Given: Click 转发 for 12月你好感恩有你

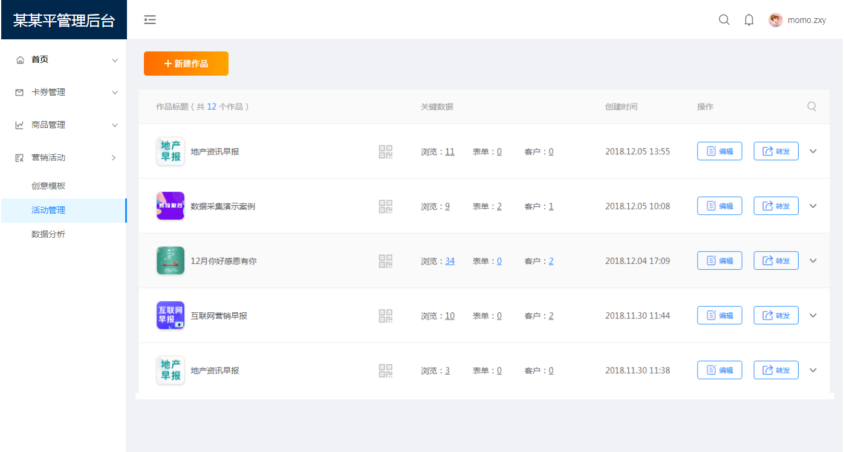Looking at the screenshot, I should click(x=776, y=261).
